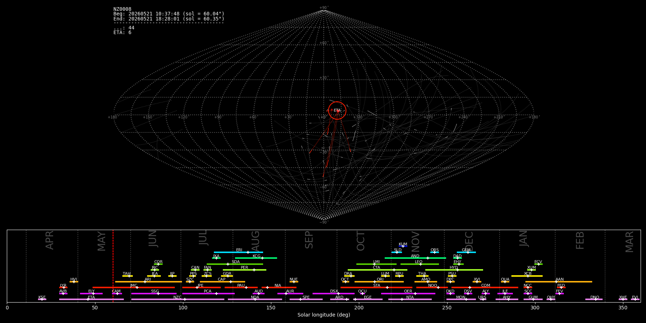Image resolution: width=646 pixels, height=323 pixels.
Task: Click the AUG month label
Action: (x=255, y=241)
